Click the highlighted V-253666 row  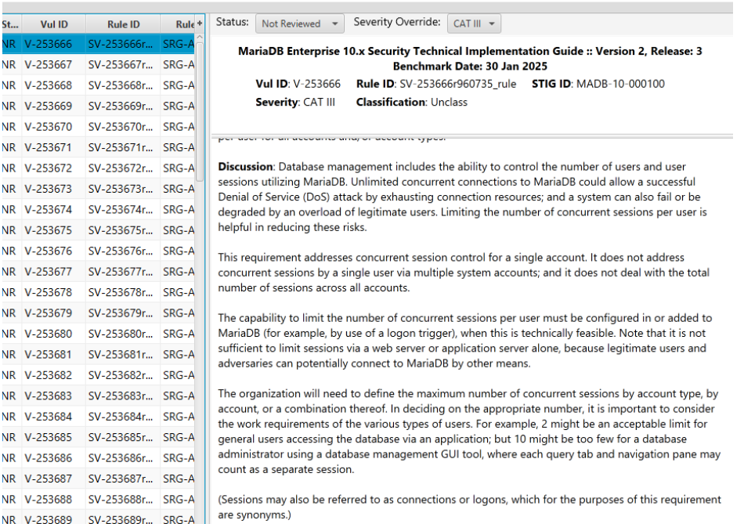(x=48, y=45)
